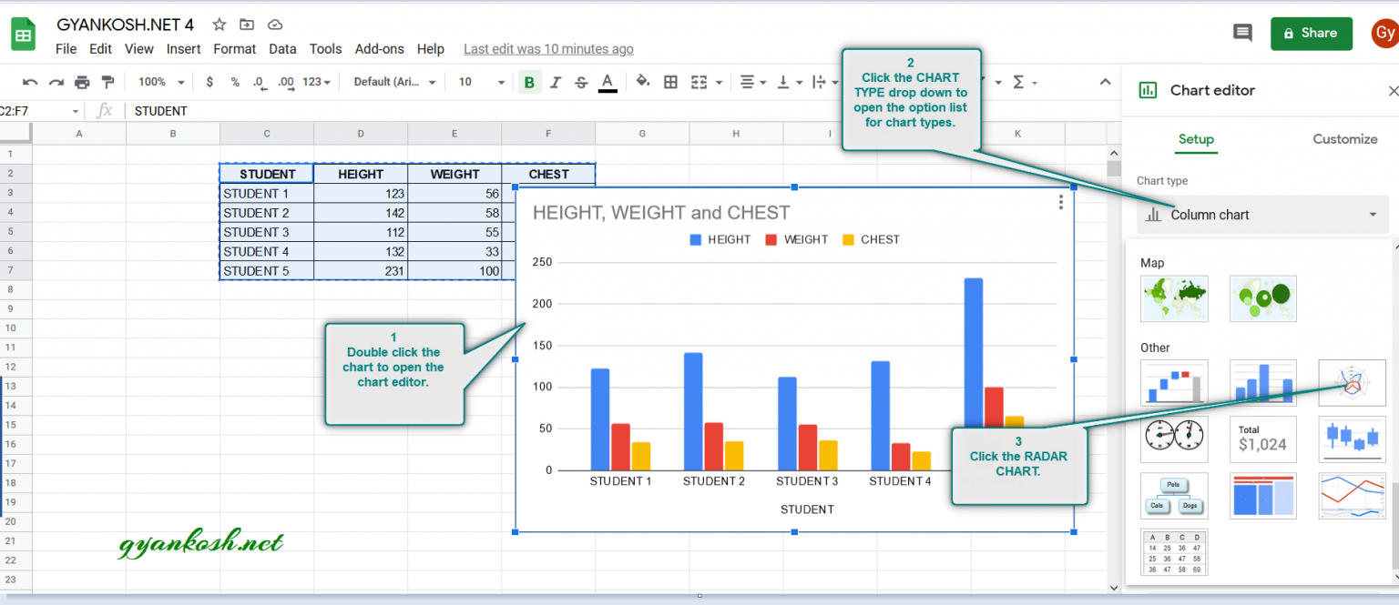The image size is (1399, 605).
Task: Switch to the Customize tab in Chart editor
Action: click(x=1345, y=139)
